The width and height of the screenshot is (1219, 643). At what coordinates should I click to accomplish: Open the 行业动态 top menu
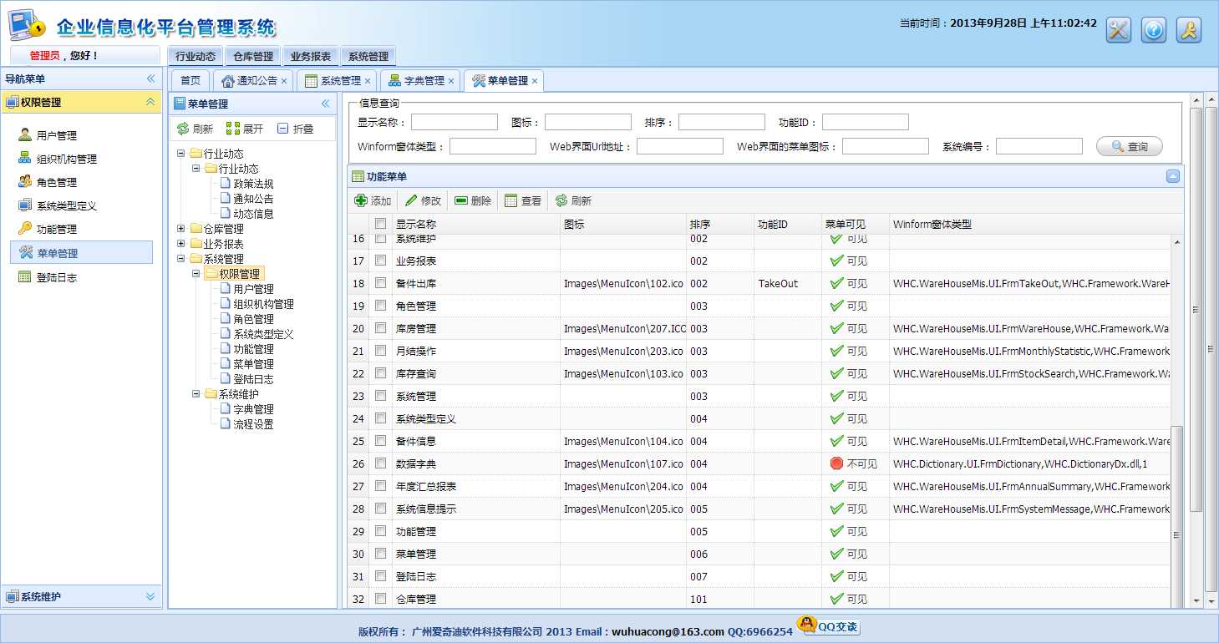[x=196, y=57]
